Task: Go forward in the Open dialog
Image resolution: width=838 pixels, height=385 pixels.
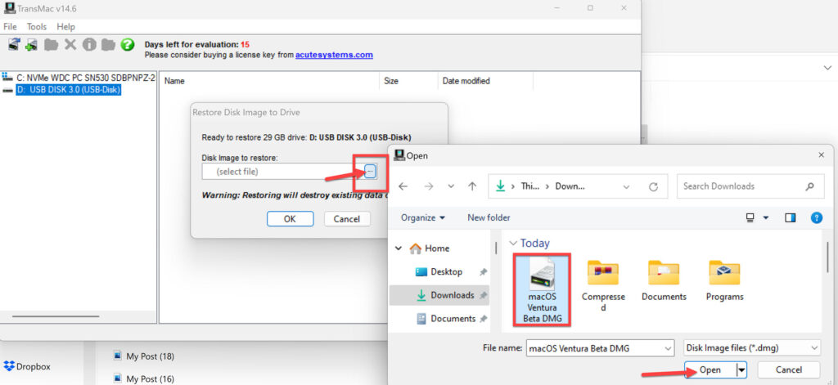Action: pos(428,186)
